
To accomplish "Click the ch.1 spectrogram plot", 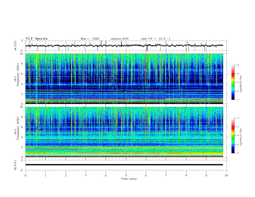I will [x=124, y=79].
